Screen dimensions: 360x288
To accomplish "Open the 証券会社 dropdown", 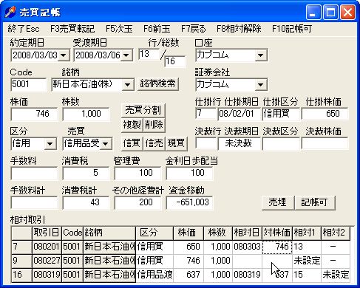I will point(260,85).
